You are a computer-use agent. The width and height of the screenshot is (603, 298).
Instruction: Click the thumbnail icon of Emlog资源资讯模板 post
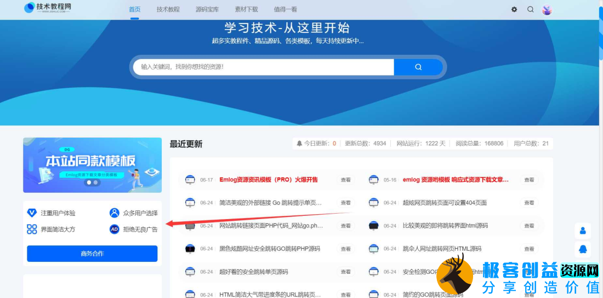click(x=190, y=180)
